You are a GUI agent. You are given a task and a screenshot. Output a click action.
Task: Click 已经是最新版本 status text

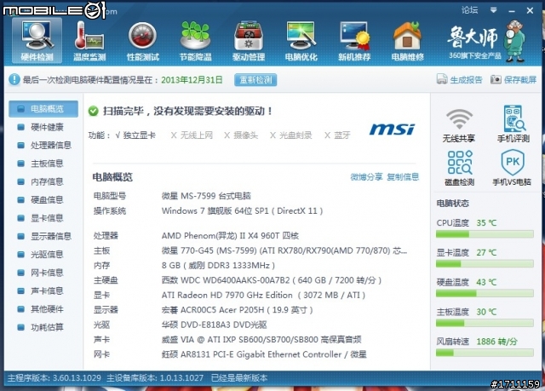pos(239,377)
